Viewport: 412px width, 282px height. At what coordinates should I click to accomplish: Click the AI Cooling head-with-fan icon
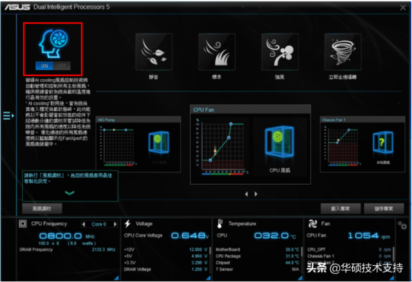[x=53, y=43]
